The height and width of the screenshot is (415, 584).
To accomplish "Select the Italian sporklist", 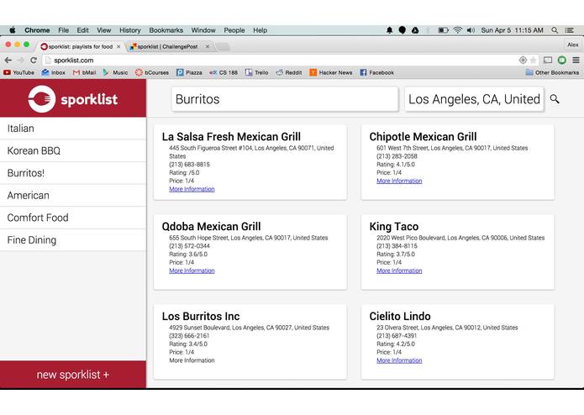I will pos(73,129).
